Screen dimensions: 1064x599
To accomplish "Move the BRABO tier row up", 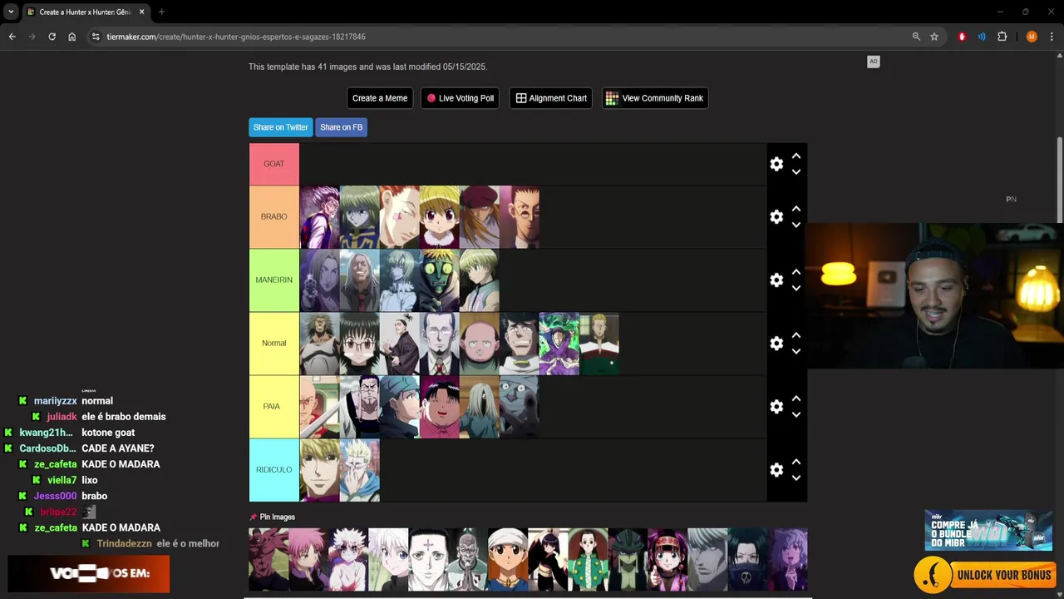I will (x=796, y=209).
